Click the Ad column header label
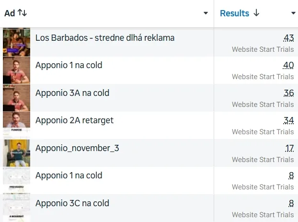This screenshot has height=222, width=298. (x=10, y=13)
